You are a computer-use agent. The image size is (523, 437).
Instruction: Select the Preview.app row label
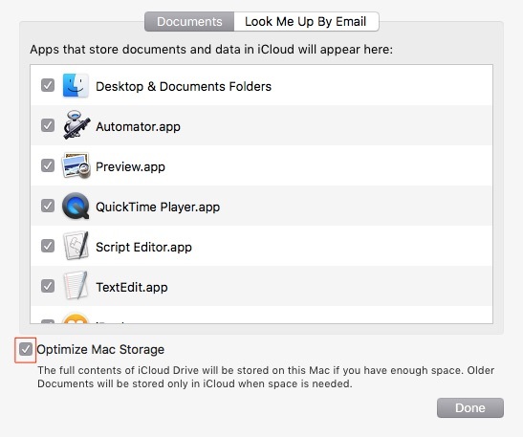130,166
